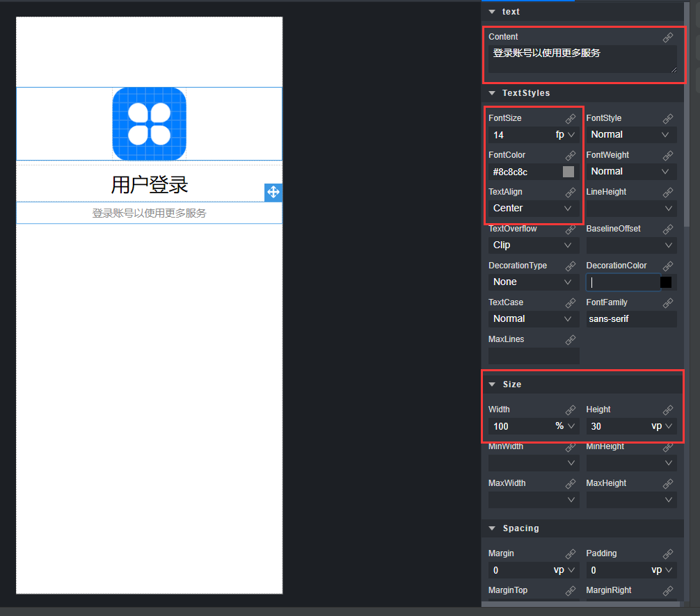Click the LineHeight link icon
700x616 pixels.
pyautogui.click(x=668, y=191)
